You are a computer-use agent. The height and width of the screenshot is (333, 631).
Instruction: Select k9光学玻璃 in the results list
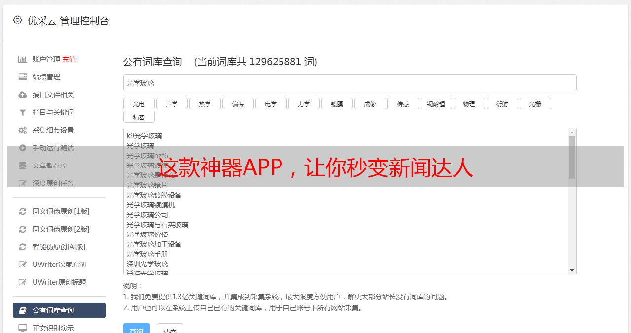point(144,136)
